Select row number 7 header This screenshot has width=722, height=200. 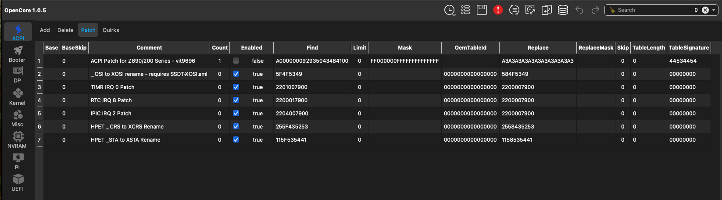click(39, 140)
